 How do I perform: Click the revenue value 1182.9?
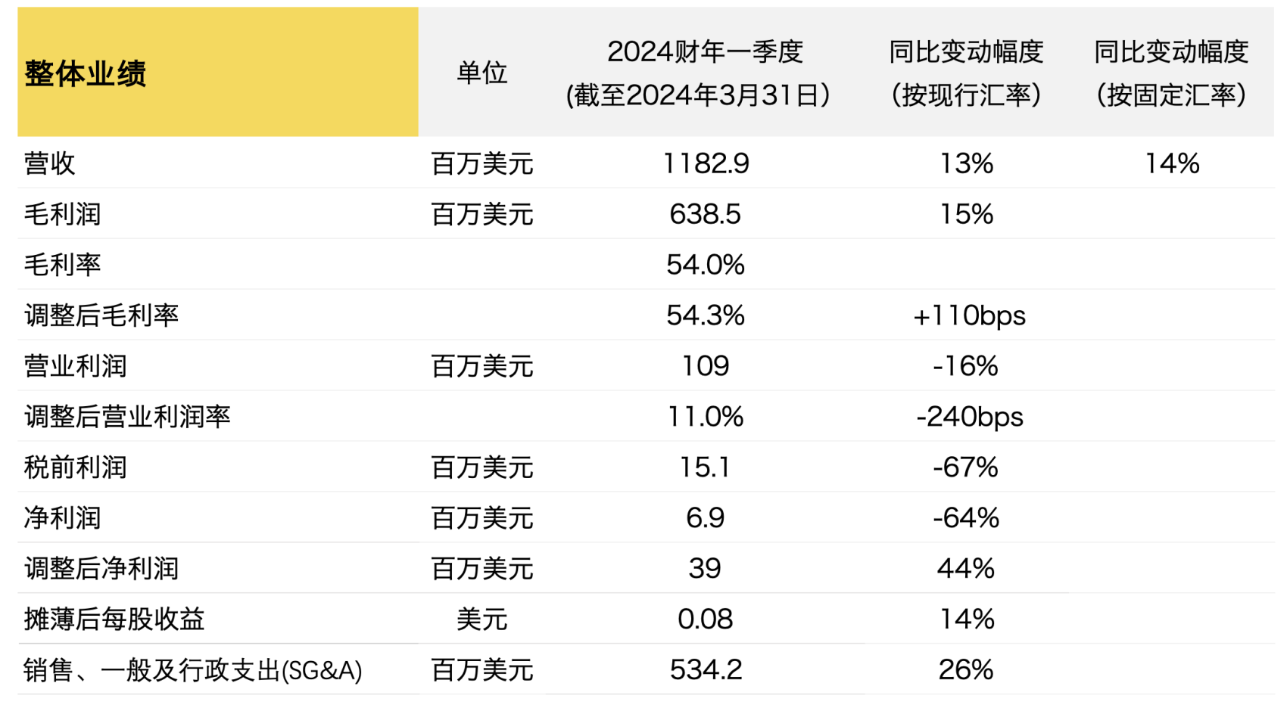[x=706, y=163]
